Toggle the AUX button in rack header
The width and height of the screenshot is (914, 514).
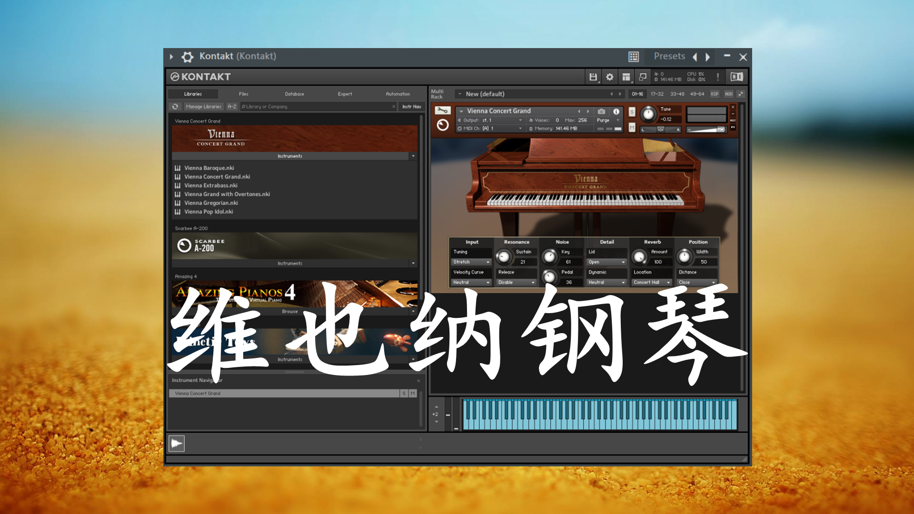click(x=728, y=94)
